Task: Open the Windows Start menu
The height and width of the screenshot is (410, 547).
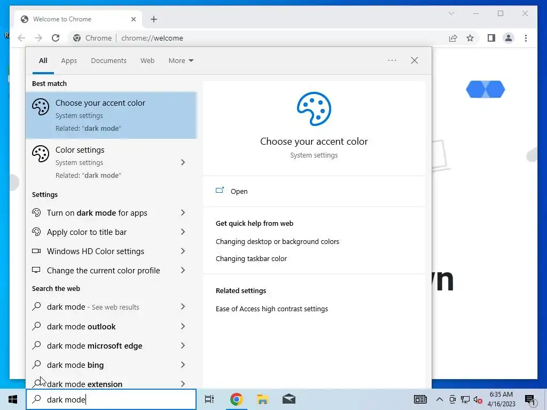Action: point(13,399)
